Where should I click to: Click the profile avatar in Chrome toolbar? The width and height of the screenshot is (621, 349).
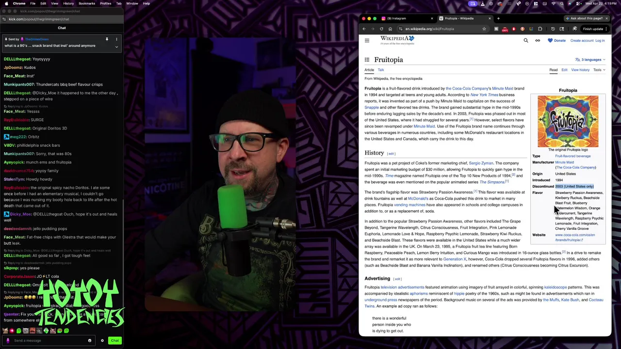coord(575,29)
